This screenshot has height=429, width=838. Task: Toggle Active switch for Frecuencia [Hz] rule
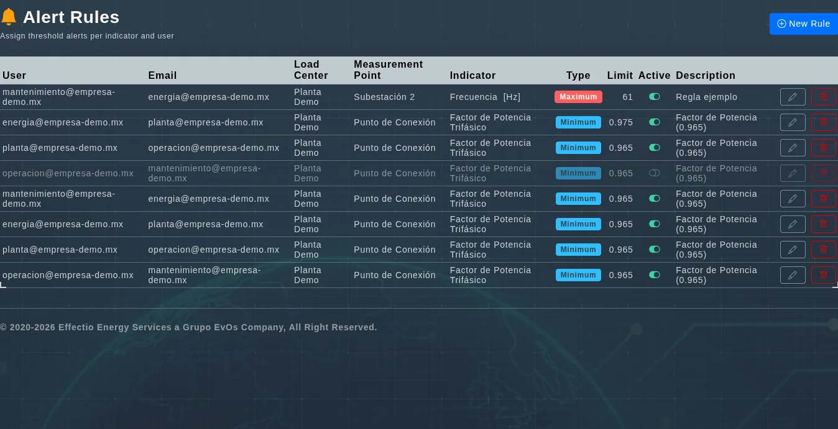[x=655, y=97]
